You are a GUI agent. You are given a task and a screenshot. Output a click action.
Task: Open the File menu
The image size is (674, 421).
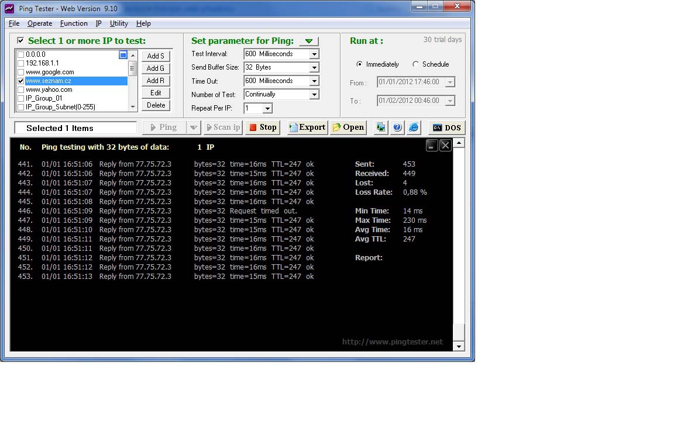pyautogui.click(x=14, y=23)
